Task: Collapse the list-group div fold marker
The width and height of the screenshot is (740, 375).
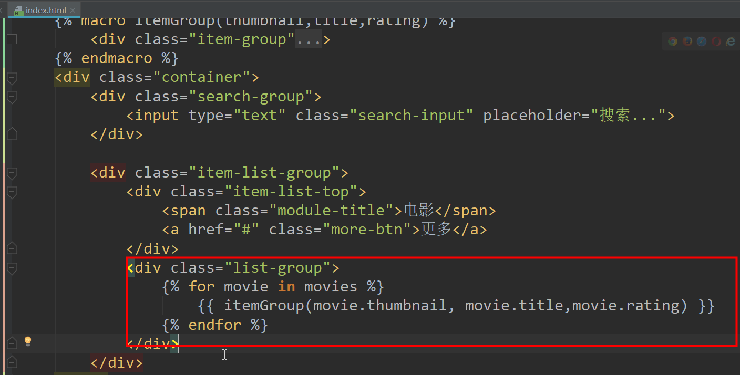Action: (12, 268)
